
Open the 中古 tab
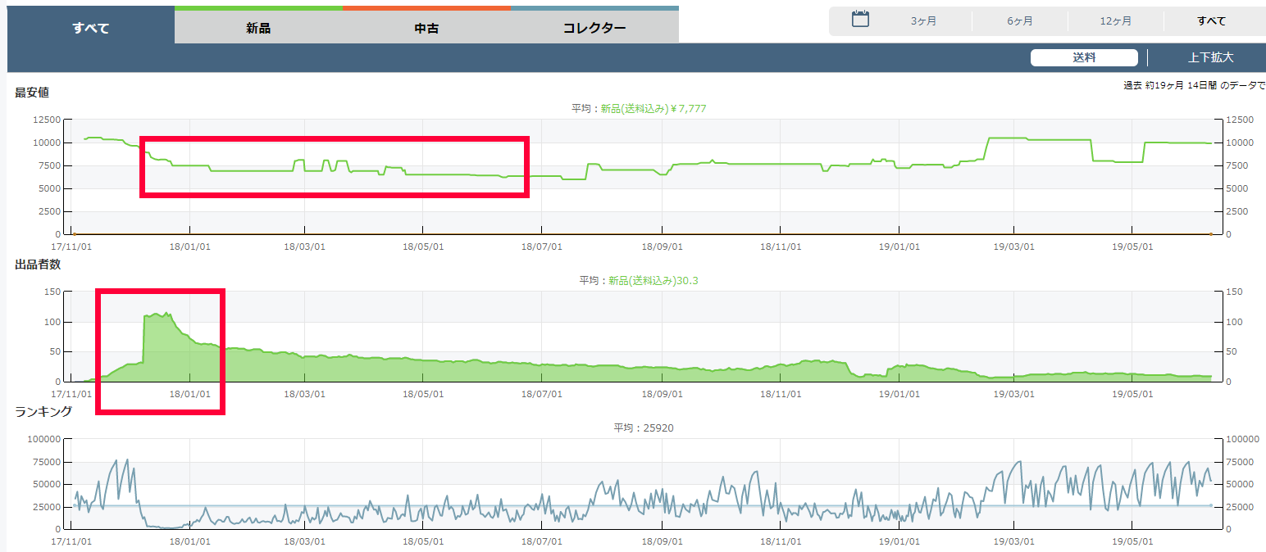[x=426, y=28]
